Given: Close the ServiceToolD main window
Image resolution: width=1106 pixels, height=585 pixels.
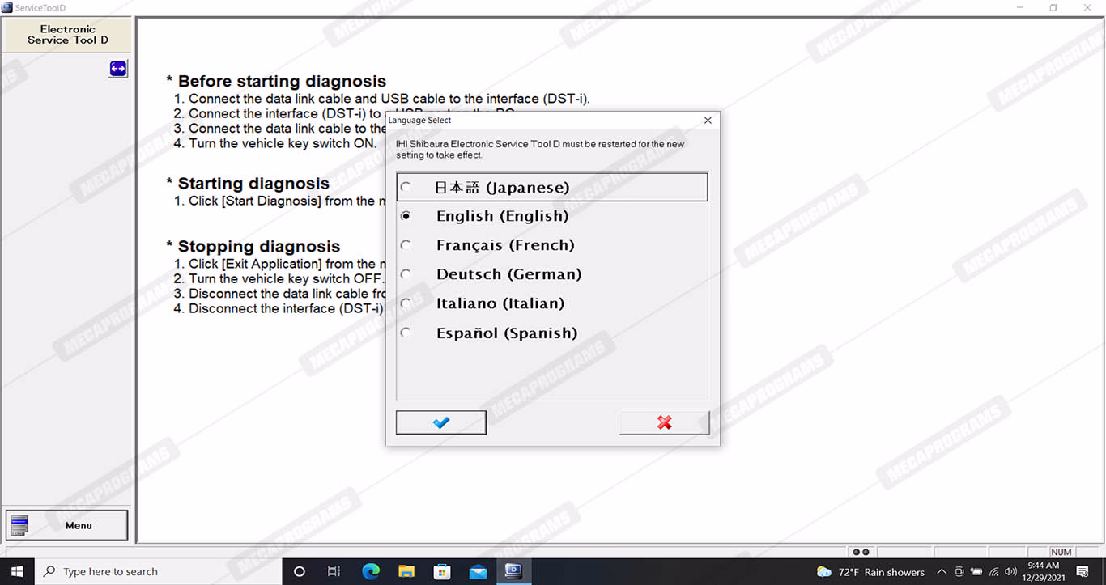Looking at the screenshot, I should [x=1088, y=8].
